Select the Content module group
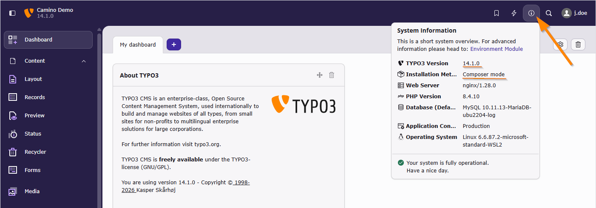Screen dimensions: 596x208 coord(48,61)
